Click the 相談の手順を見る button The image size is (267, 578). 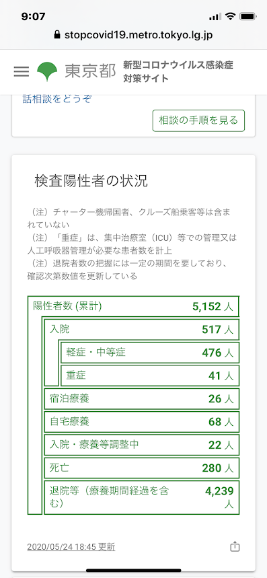click(198, 120)
